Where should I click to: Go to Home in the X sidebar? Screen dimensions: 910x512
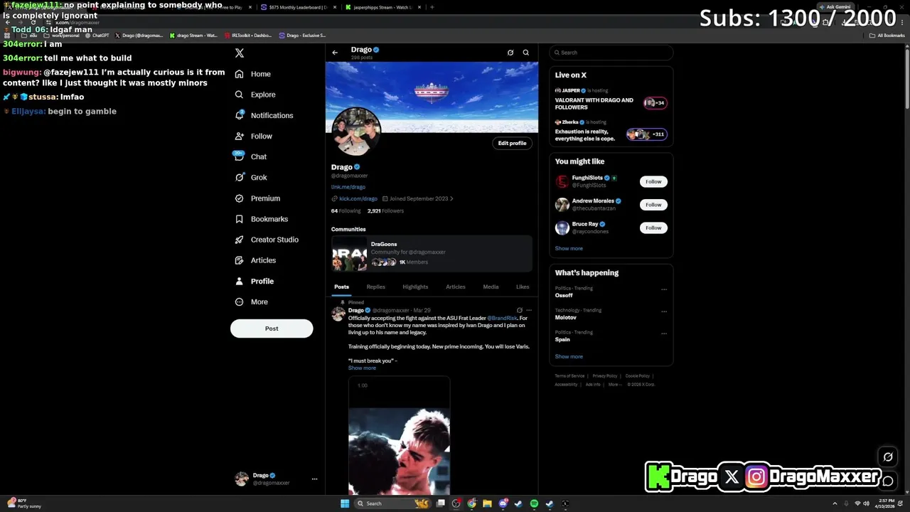click(x=253, y=74)
